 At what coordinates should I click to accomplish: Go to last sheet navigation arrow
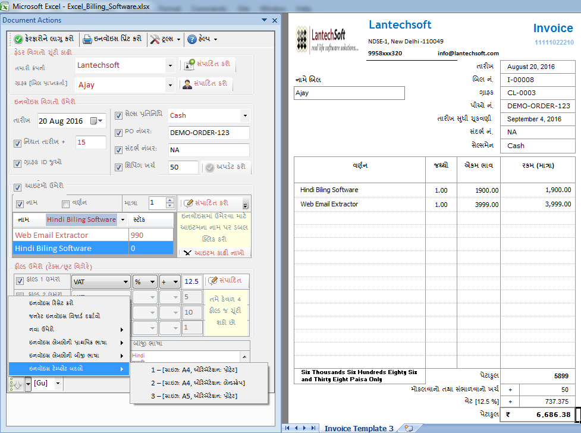(x=313, y=428)
